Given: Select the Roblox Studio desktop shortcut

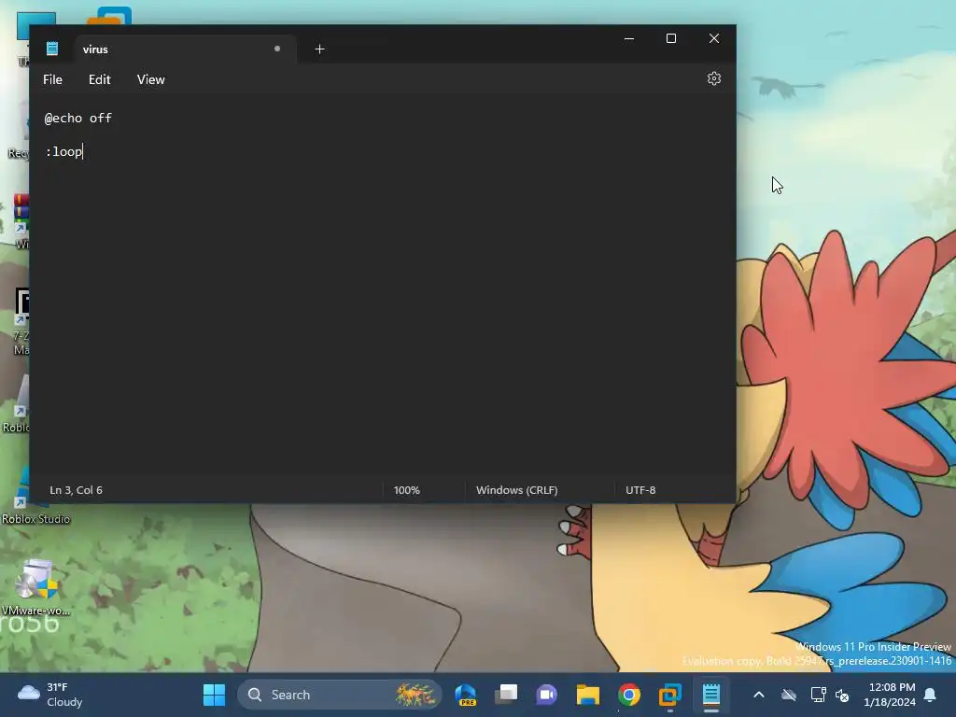Looking at the screenshot, I should pos(36,495).
